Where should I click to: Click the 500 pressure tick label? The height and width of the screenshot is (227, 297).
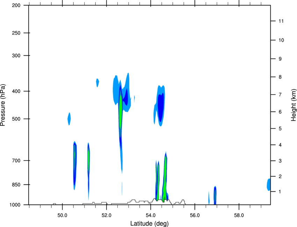coord(16,119)
